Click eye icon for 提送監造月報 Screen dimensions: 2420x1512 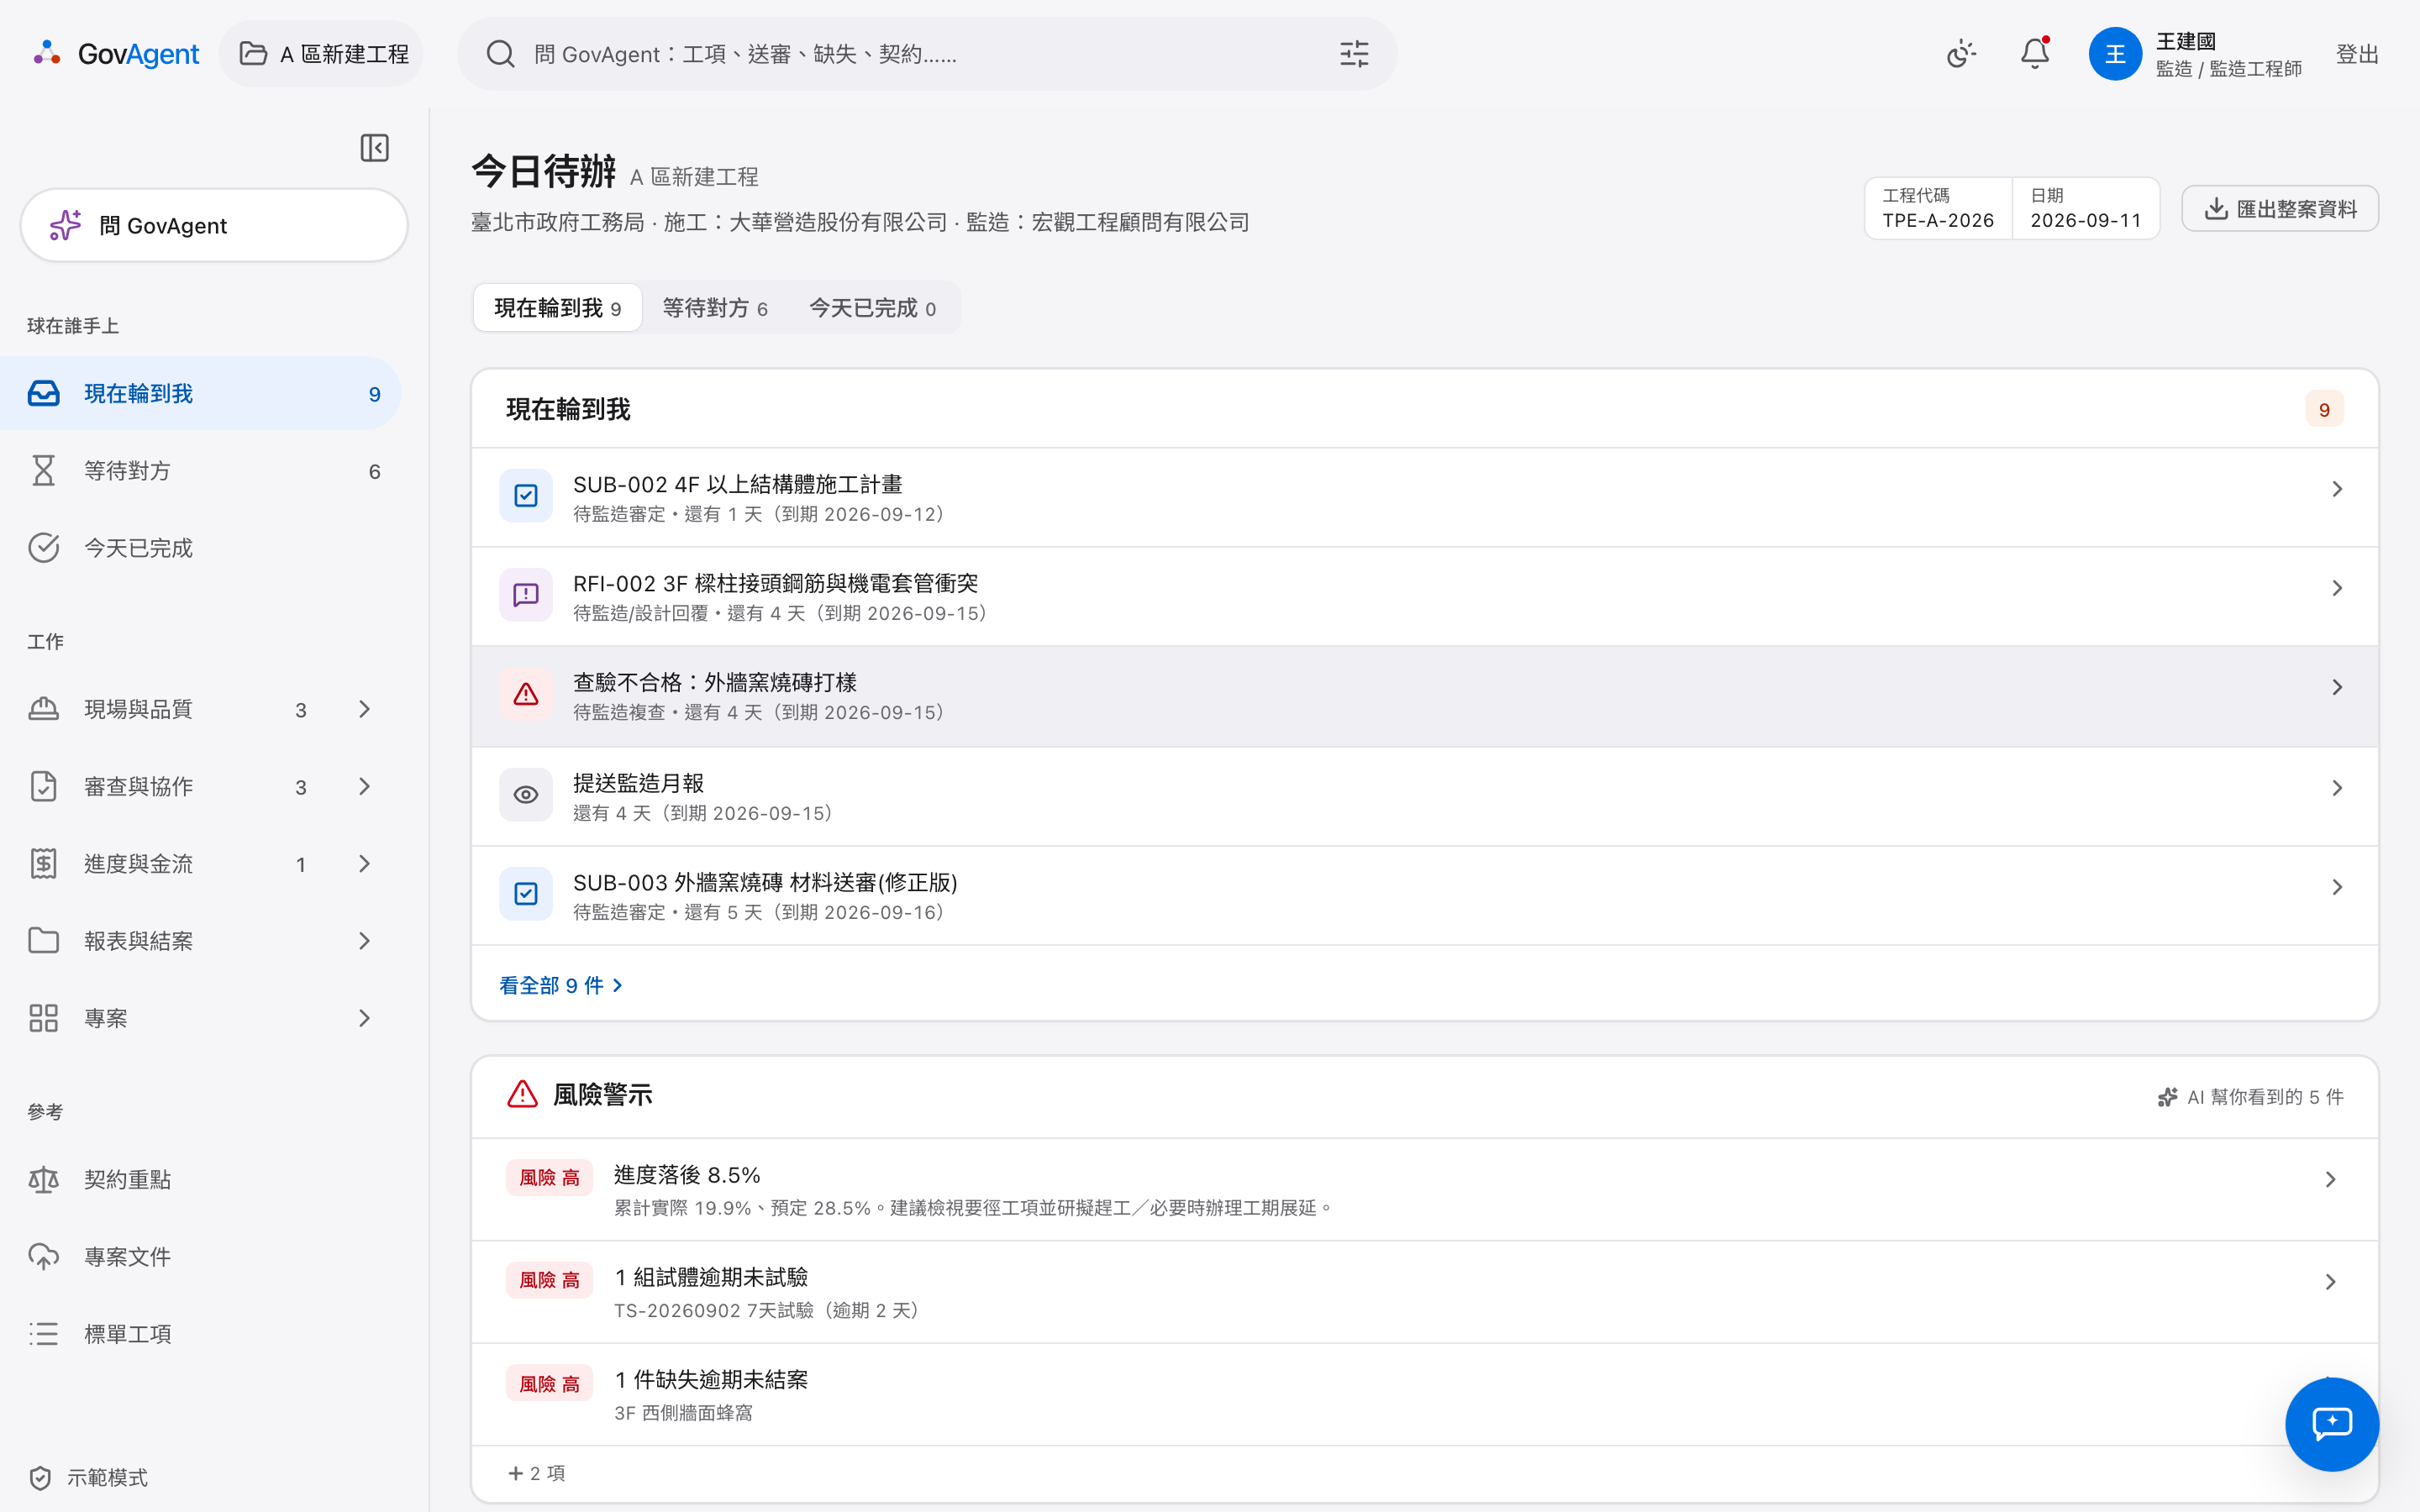click(526, 795)
